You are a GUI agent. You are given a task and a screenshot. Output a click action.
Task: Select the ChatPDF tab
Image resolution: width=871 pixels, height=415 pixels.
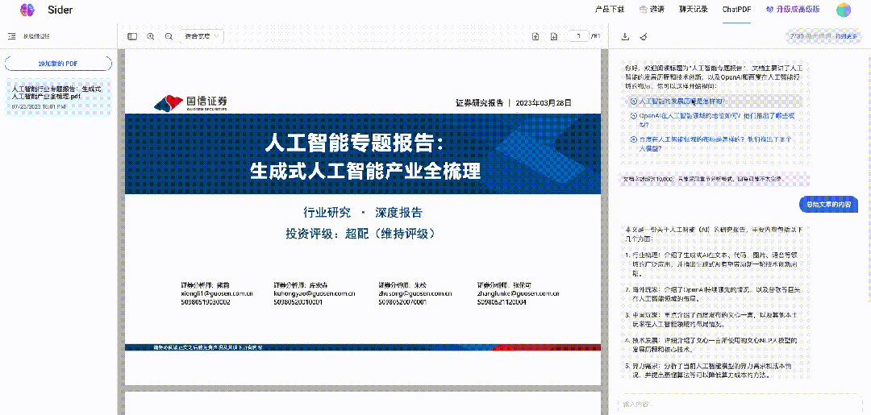736,10
